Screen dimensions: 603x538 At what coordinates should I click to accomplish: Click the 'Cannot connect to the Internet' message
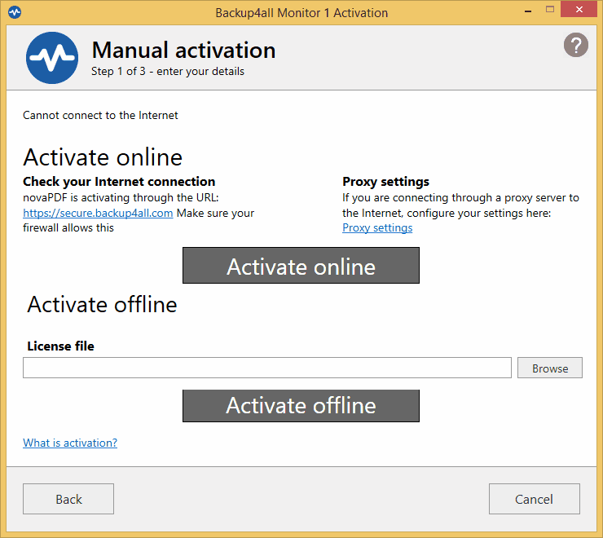(x=100, y=115)
